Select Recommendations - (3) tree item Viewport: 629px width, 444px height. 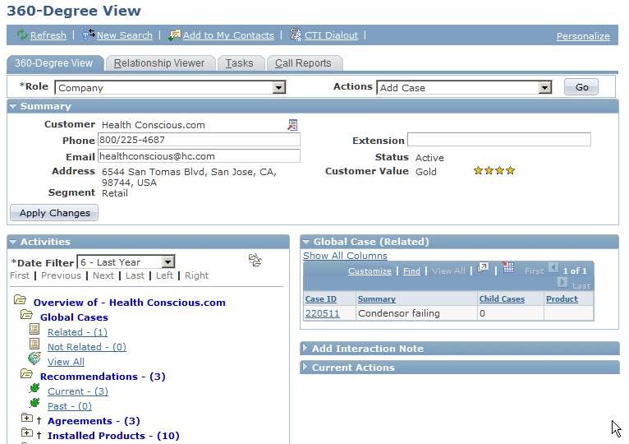pos(103,377)
